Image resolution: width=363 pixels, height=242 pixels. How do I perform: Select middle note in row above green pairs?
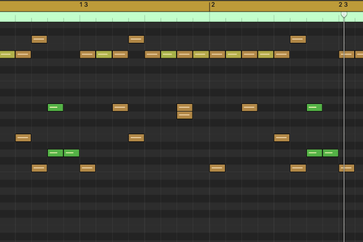136,138
